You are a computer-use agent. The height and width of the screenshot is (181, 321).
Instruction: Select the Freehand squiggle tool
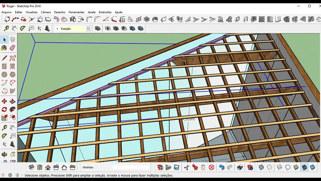(13, 58)
